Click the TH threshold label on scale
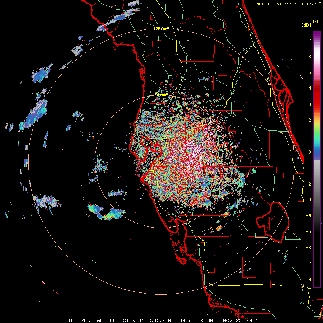Image resolution: width=323 pixels, height=323 pixels. [x=308, y=280]
